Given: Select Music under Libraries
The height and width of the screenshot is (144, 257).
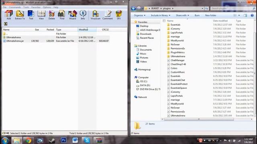Looking at the screenshot, I should (x=141, y=54).
